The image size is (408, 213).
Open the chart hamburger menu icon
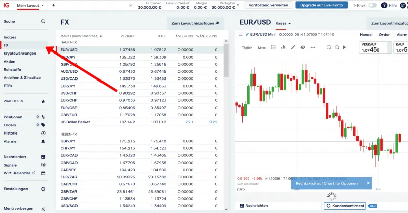(241, 34)
